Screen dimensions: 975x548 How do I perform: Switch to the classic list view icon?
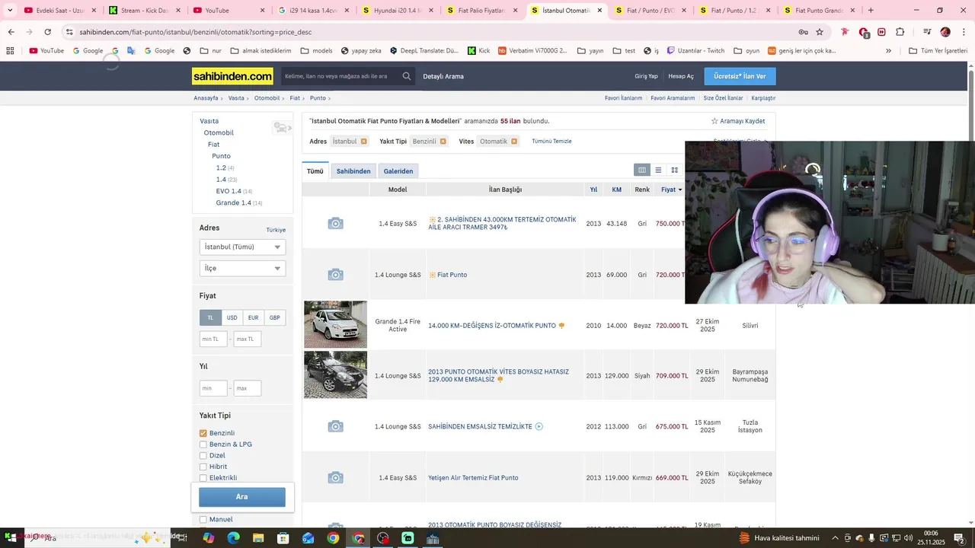tap(658, 170)
